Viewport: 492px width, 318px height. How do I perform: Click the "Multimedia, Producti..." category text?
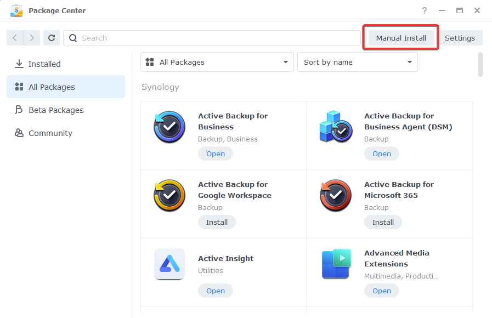401,276
